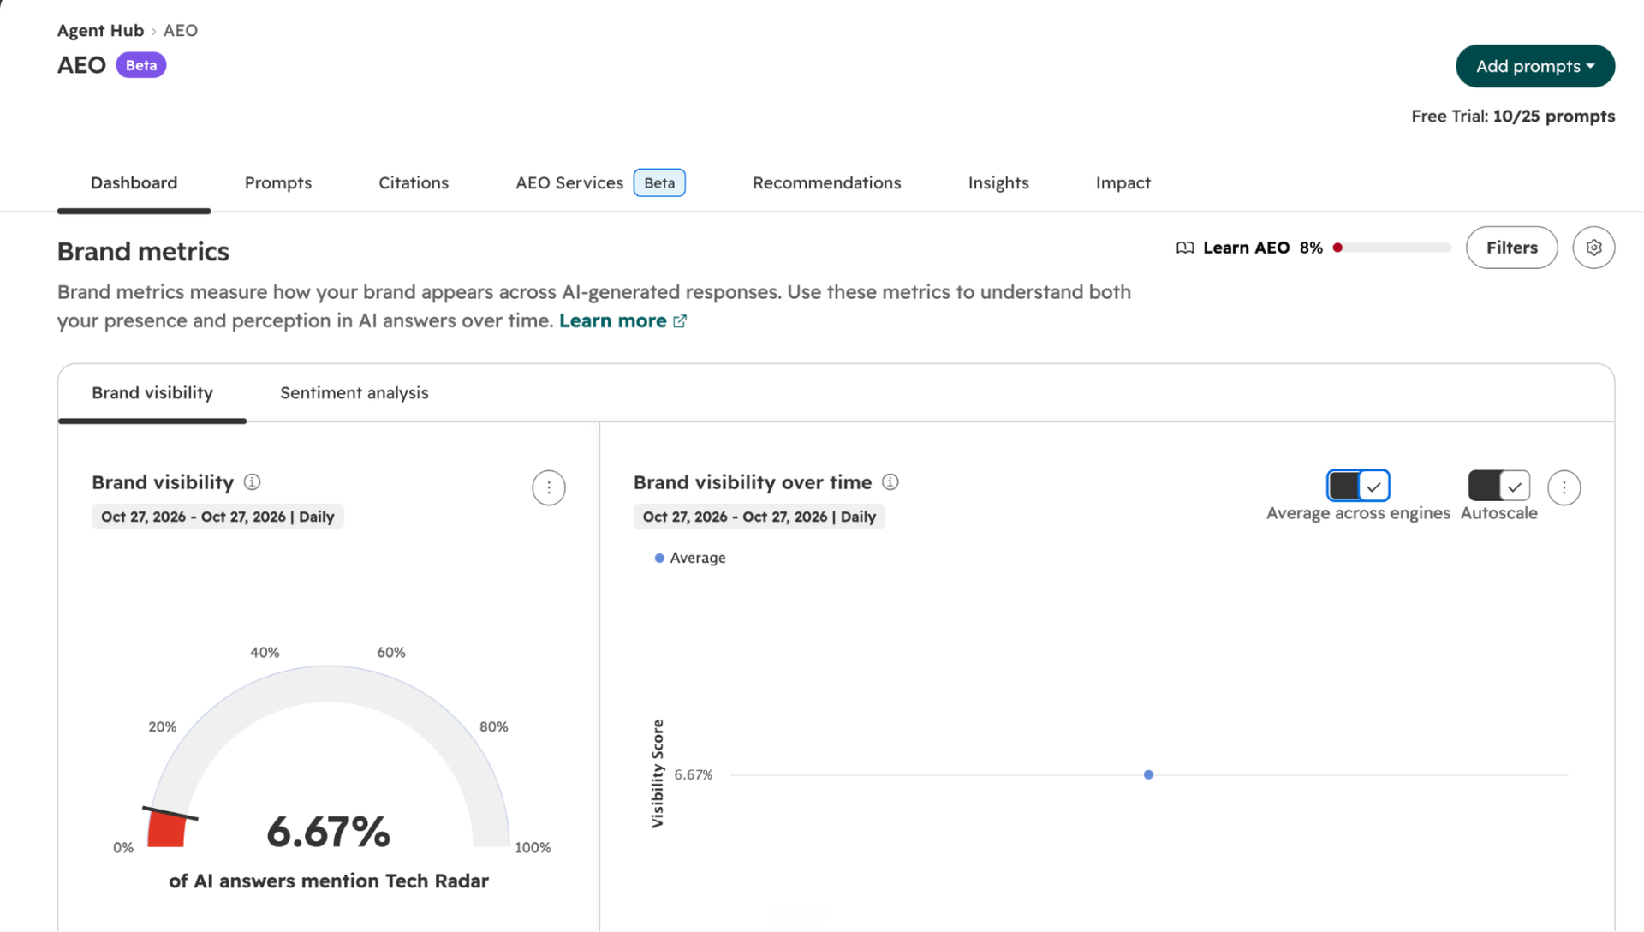Expand the Add prompts dropdown
The image size is (1644, 932).
click(x=1535, y=66)
